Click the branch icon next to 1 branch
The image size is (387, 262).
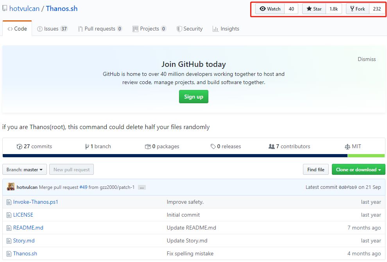[87, 146]
